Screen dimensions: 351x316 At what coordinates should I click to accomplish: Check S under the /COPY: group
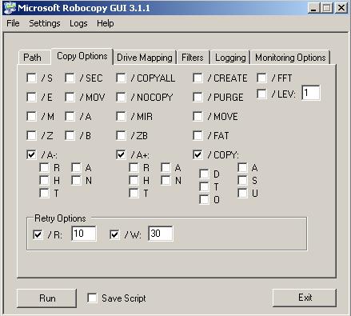pyautogui.click(x=243, y=181)
